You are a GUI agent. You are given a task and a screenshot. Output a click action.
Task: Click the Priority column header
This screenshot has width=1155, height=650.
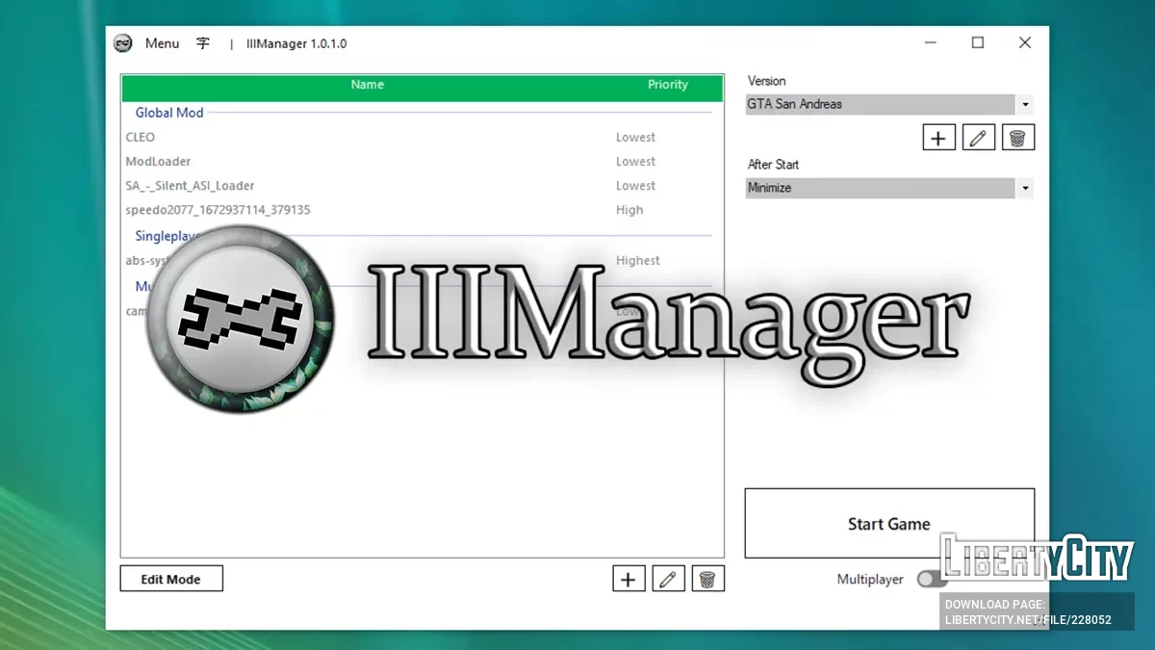(x=667, y=85)
